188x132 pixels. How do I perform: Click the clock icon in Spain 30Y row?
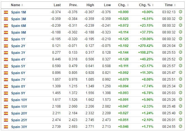(180, 126)
